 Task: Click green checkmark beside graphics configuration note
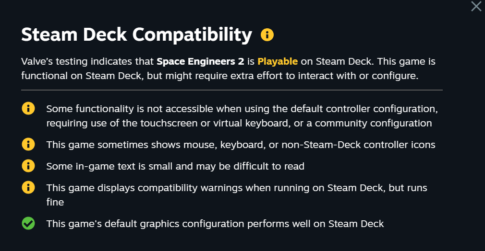coord(28,223)
